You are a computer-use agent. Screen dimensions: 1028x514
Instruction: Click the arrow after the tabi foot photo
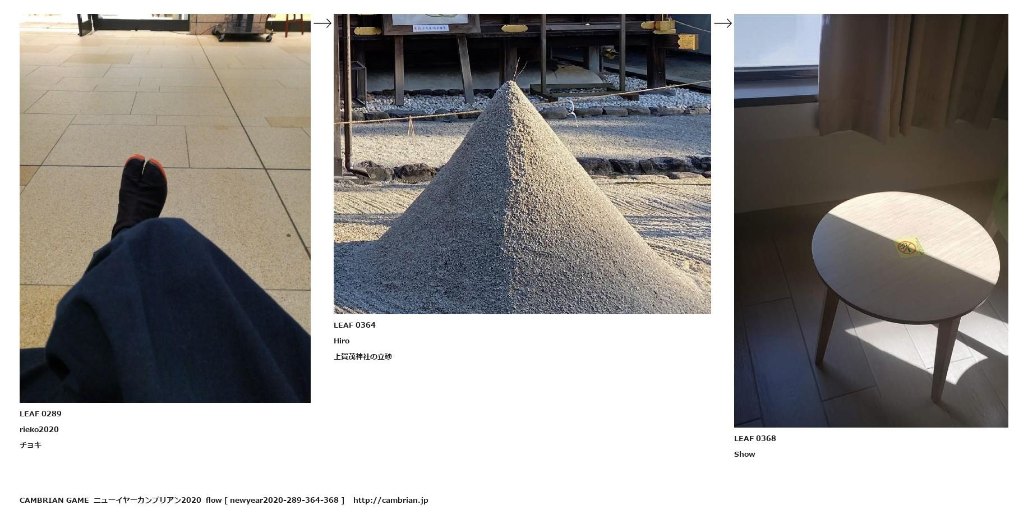tap(322, 23)
